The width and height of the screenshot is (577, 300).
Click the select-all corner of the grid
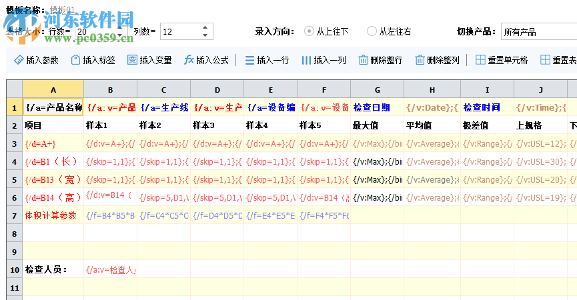pyautogui.click(x=15, y=89)
